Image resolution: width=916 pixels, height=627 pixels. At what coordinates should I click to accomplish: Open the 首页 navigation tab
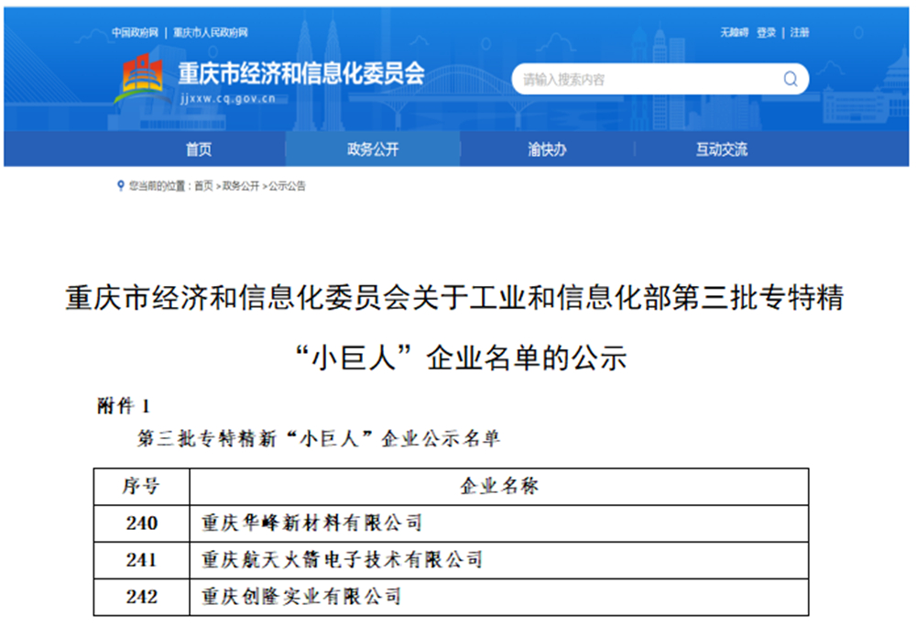pos(198,149)
